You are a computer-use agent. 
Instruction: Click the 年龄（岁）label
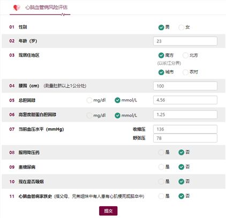point(28,41)
